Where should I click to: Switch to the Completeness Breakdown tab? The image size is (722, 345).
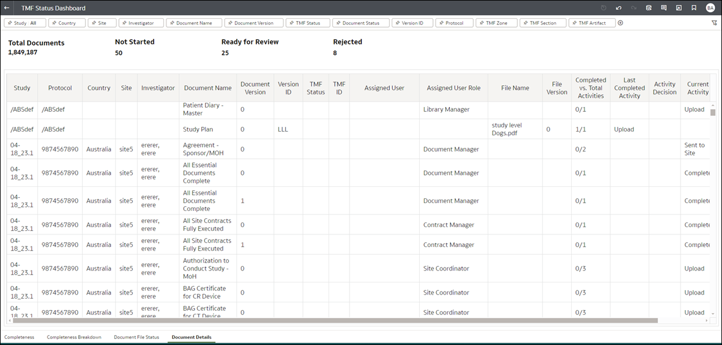[x=74, y=337]
